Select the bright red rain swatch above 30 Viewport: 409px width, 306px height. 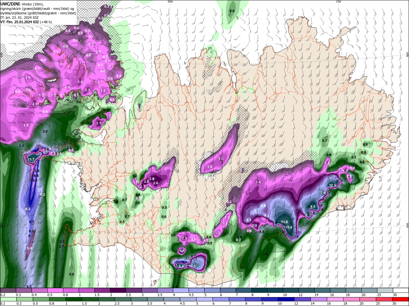tap(401, 299)
